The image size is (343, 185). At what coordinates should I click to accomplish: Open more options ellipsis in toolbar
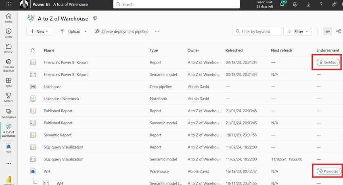pos(157,31)
